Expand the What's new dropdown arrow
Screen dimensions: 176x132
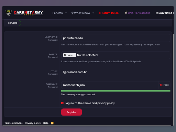93,13
